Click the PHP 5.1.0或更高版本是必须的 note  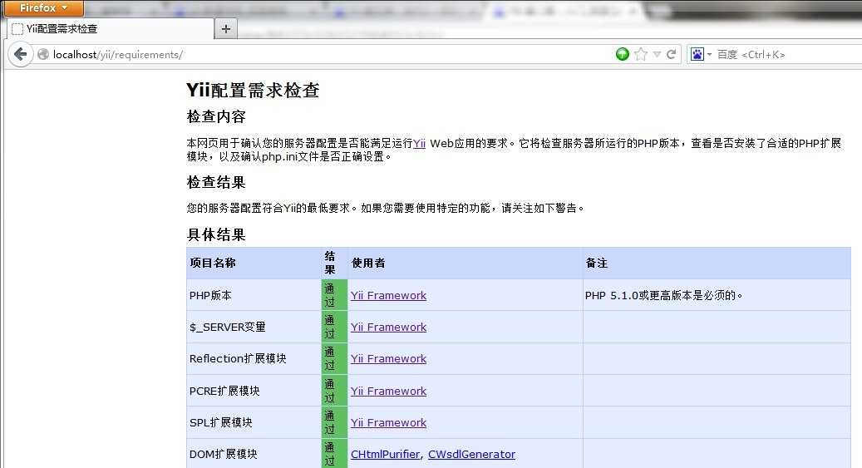663,295
